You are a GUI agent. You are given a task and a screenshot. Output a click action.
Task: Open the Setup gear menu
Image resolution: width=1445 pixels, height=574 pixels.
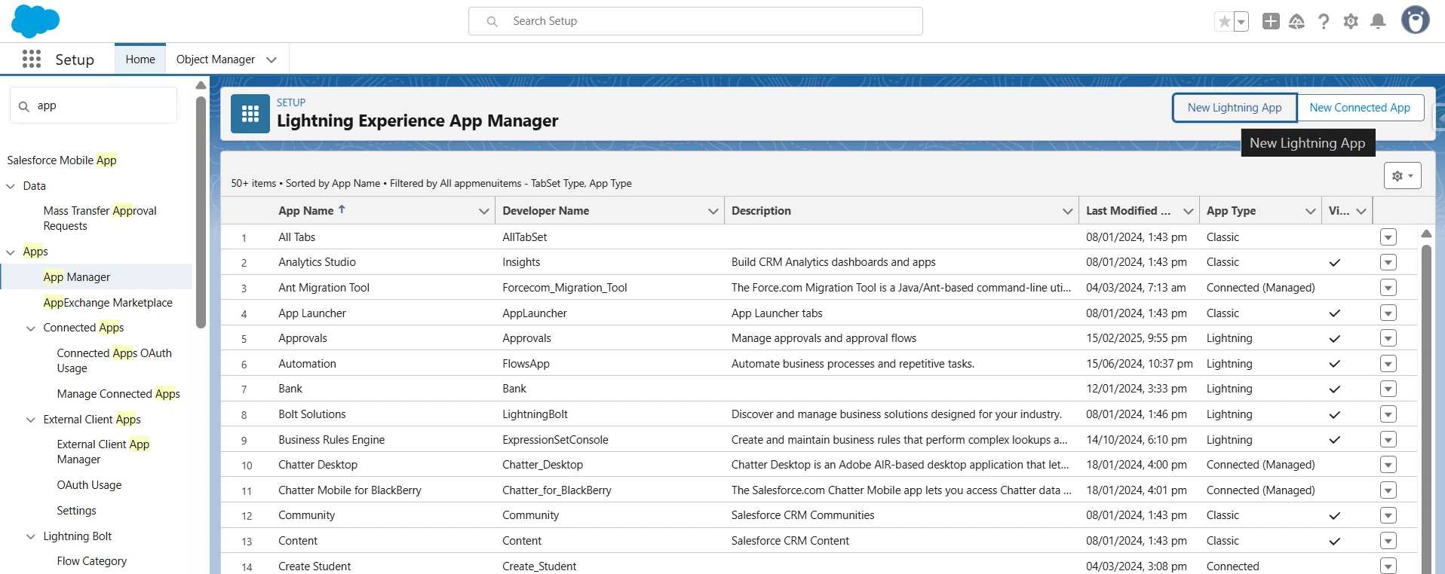click(x=1351, y=21)
